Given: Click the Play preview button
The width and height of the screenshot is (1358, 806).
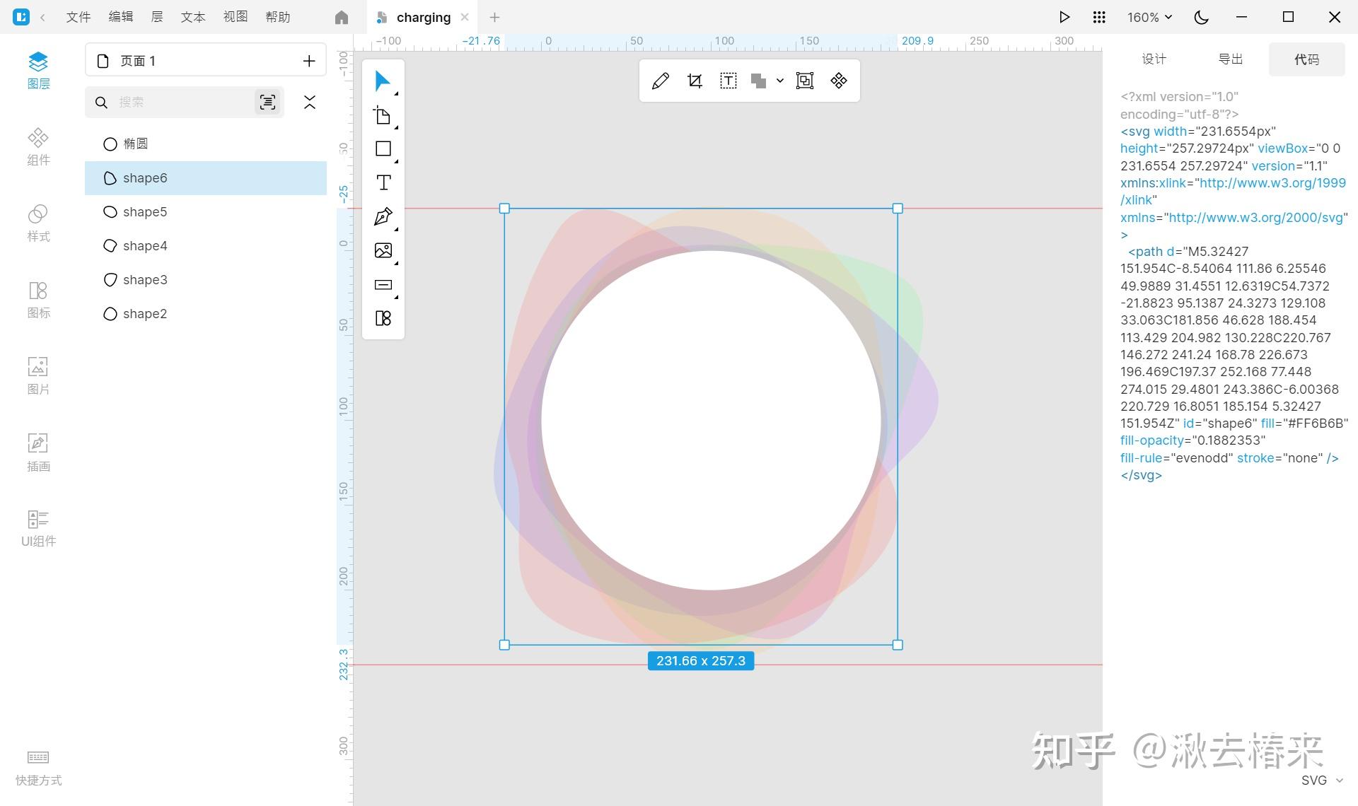Looking at the screenshot, I should coord(1064,17).
